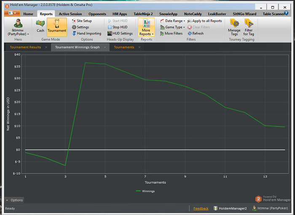This screenshot has height=215, width=295.
Task: Expand the Options panel below the graph
Action: click(x=14, y=200)
